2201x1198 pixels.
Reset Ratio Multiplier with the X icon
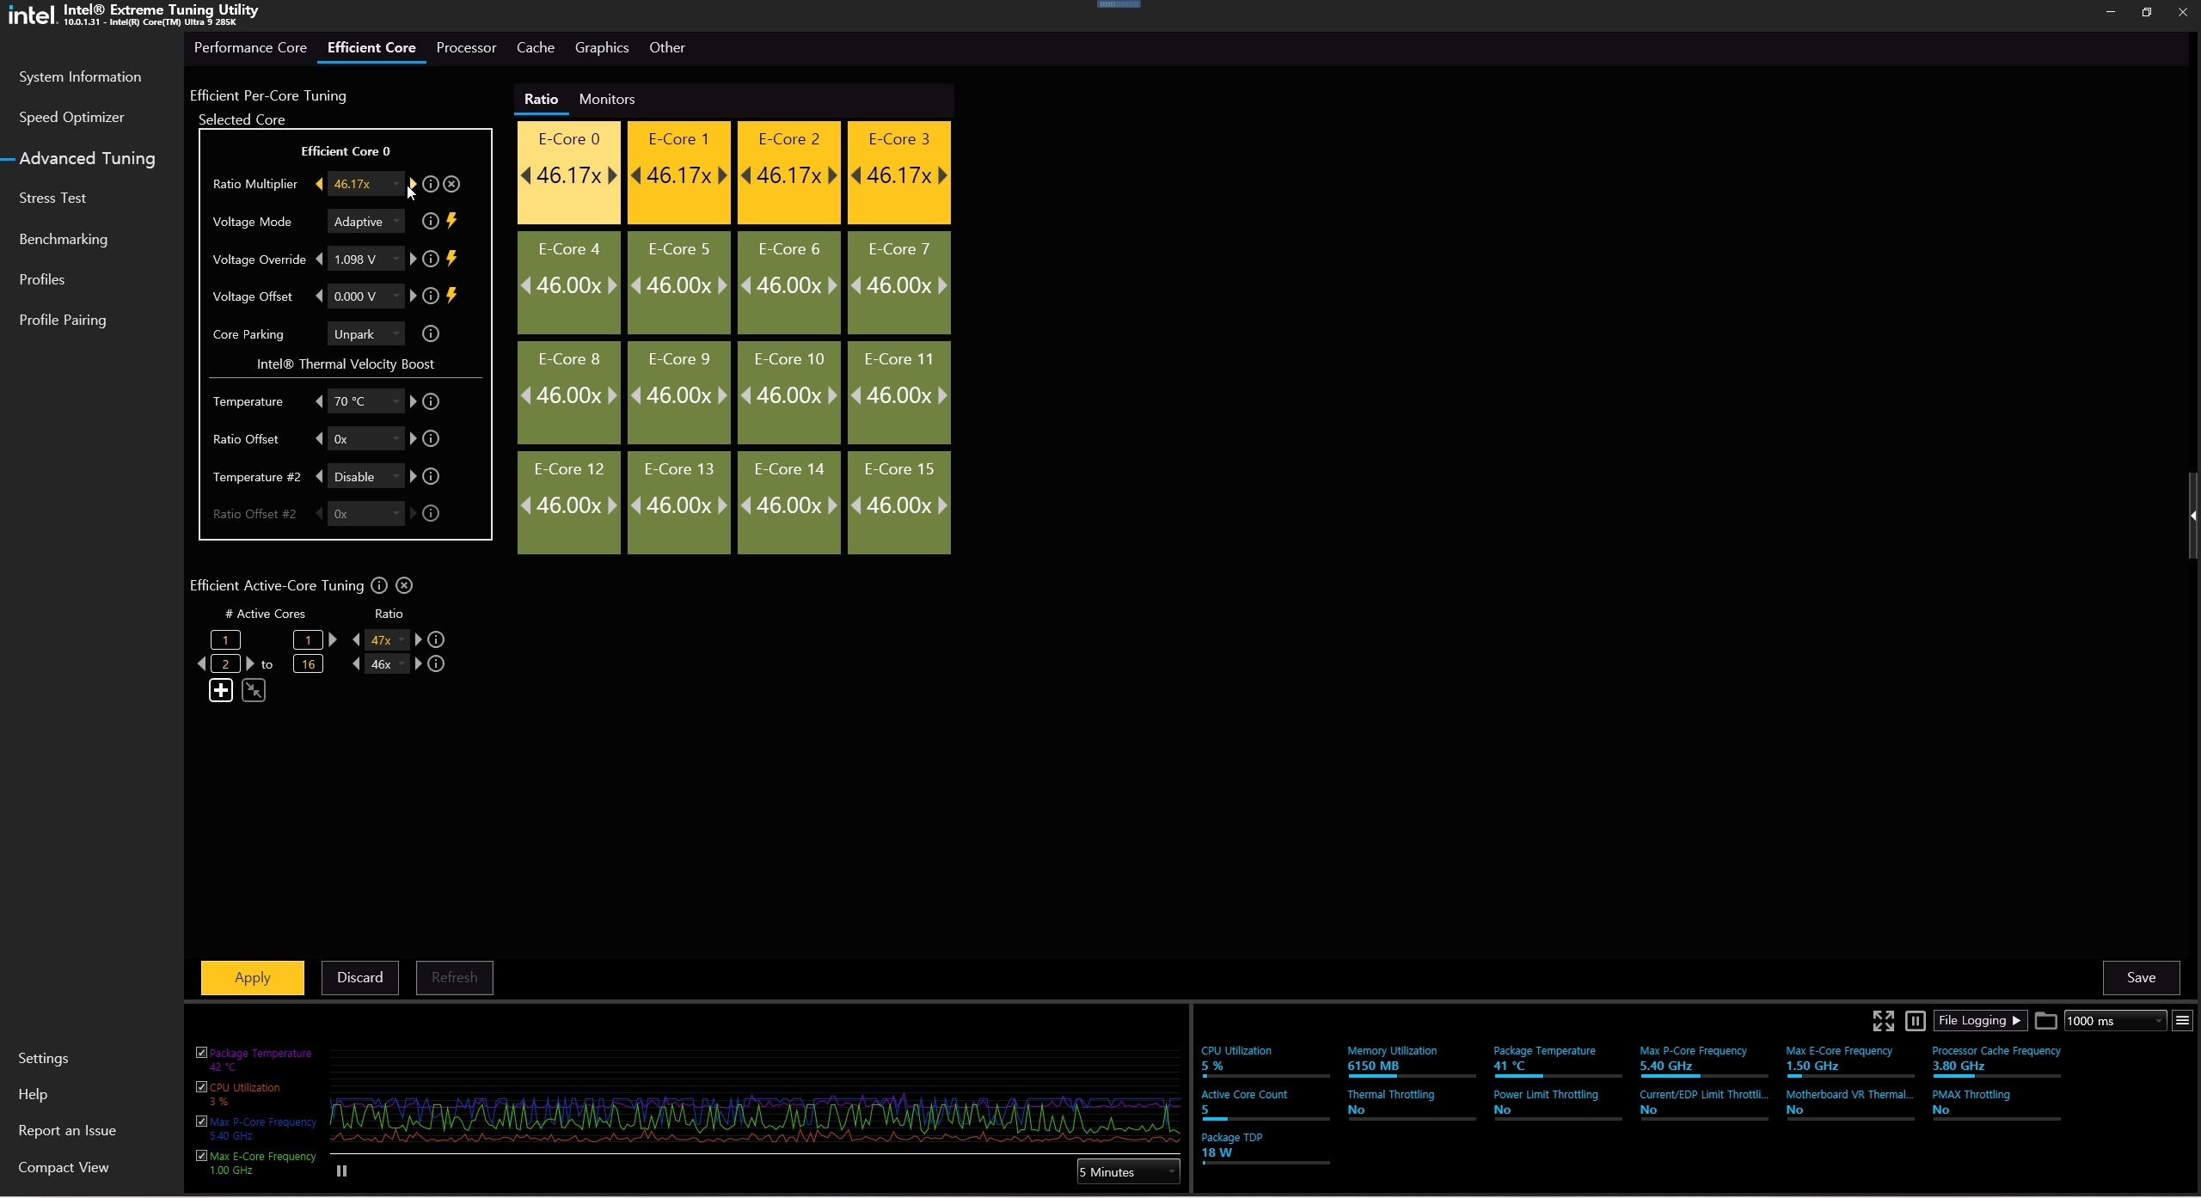[x=452, y=184]
